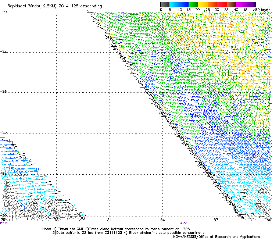Click the '-20' latitude axis label

tap(3, 12)
